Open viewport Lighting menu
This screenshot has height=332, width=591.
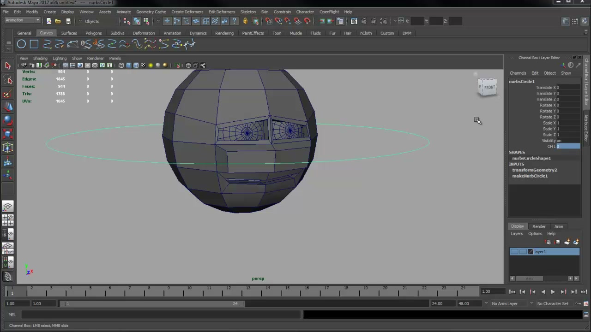60,59
